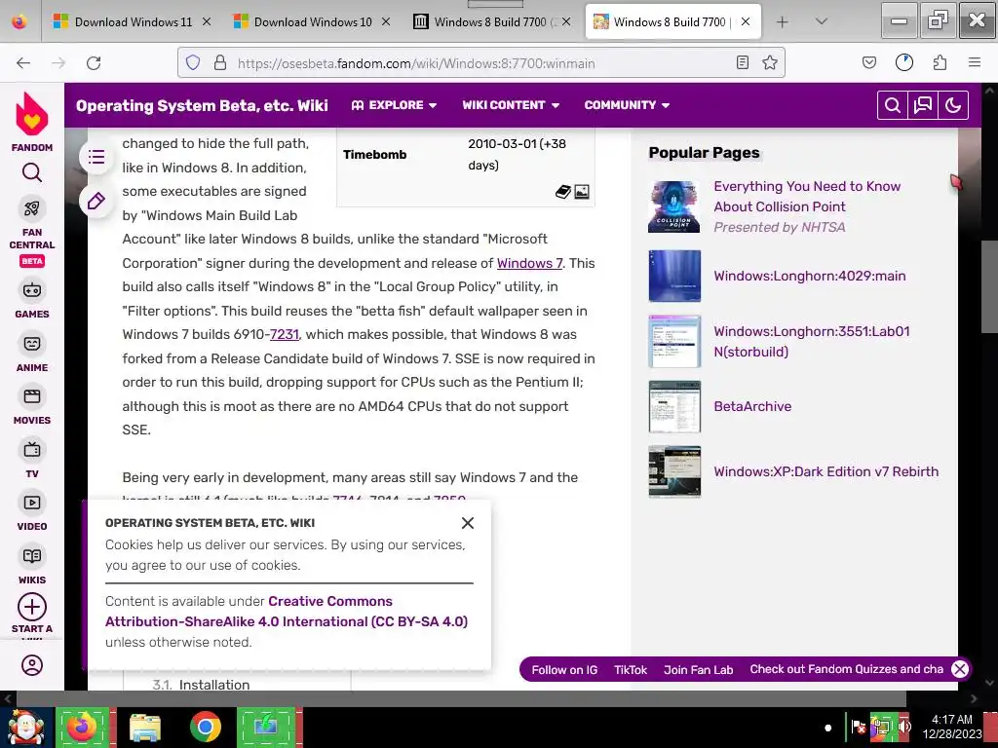This screenshot has width=998, height=748.
Task: Click the infobox image icon
Action: click(582, 192)
